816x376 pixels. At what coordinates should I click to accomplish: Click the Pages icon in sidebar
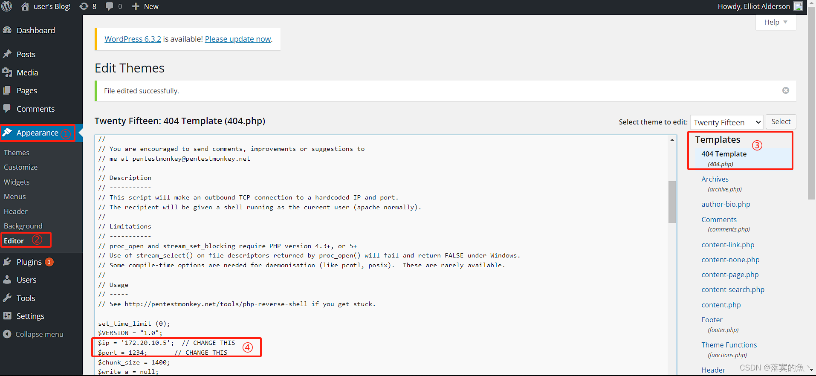click(7, 90)
